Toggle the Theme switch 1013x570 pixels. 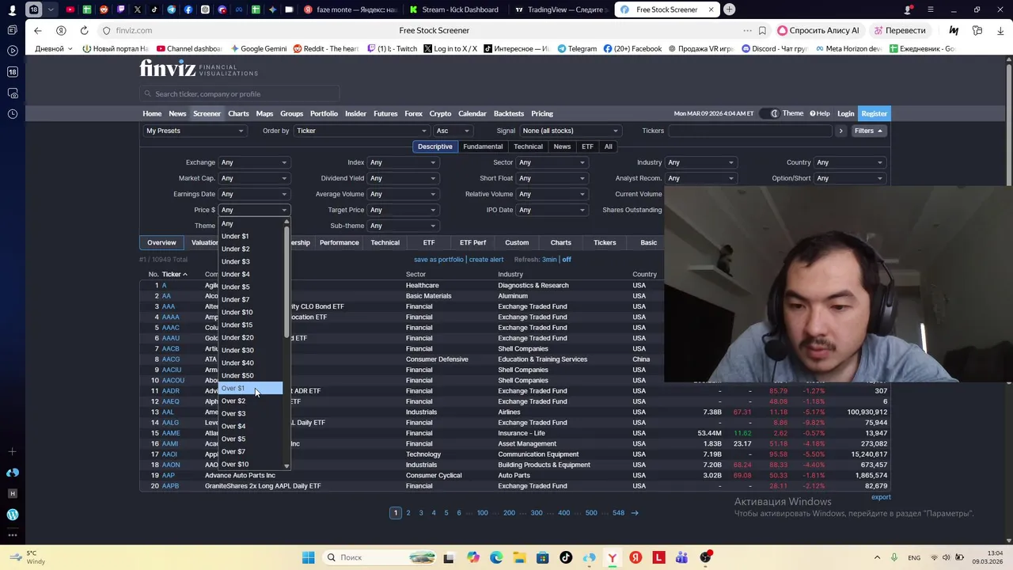769,113
